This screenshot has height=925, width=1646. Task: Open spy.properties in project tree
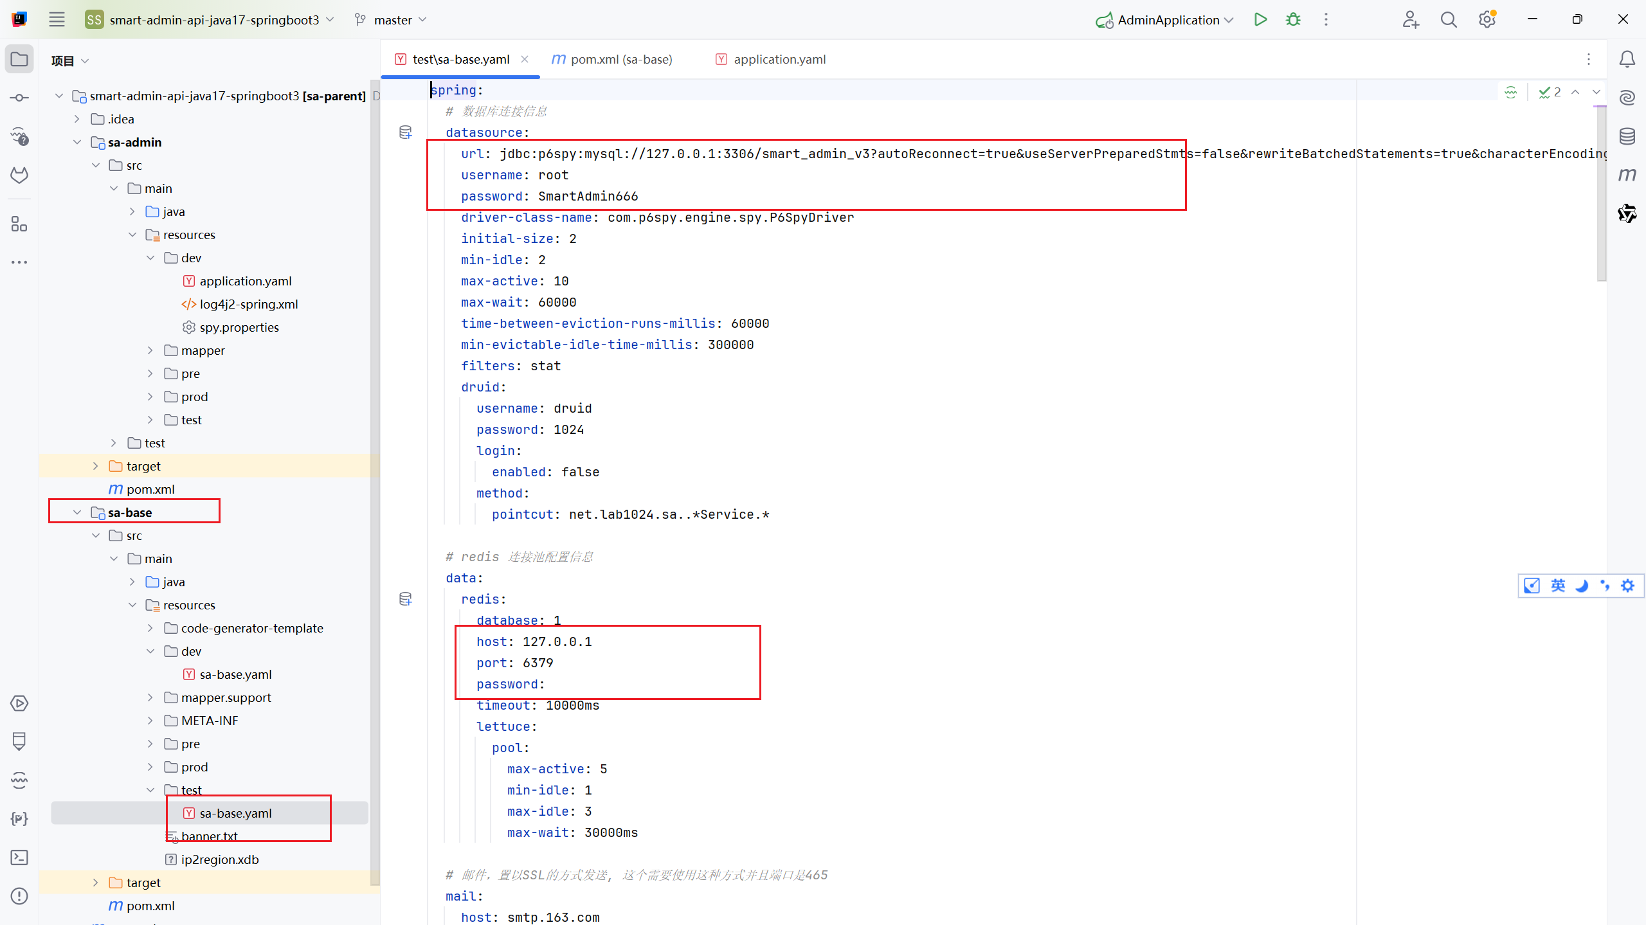pos(239,327)
